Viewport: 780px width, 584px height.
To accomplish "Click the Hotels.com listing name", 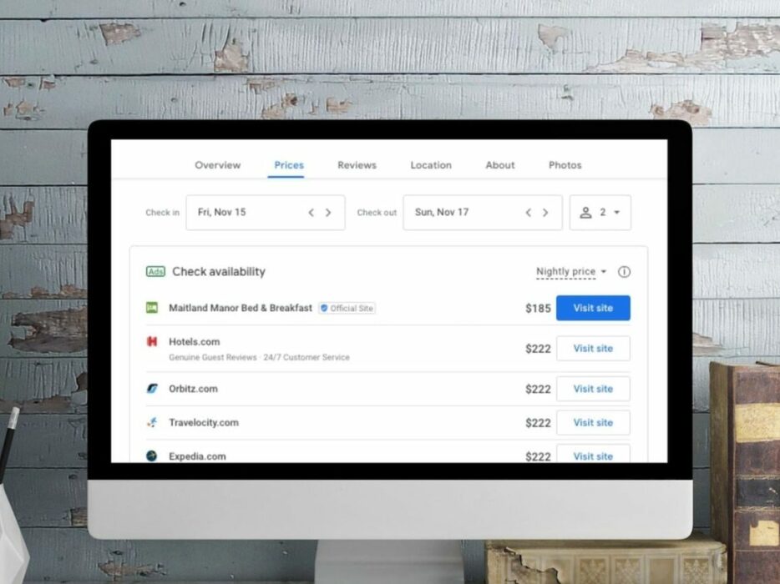I will [194, 341].
